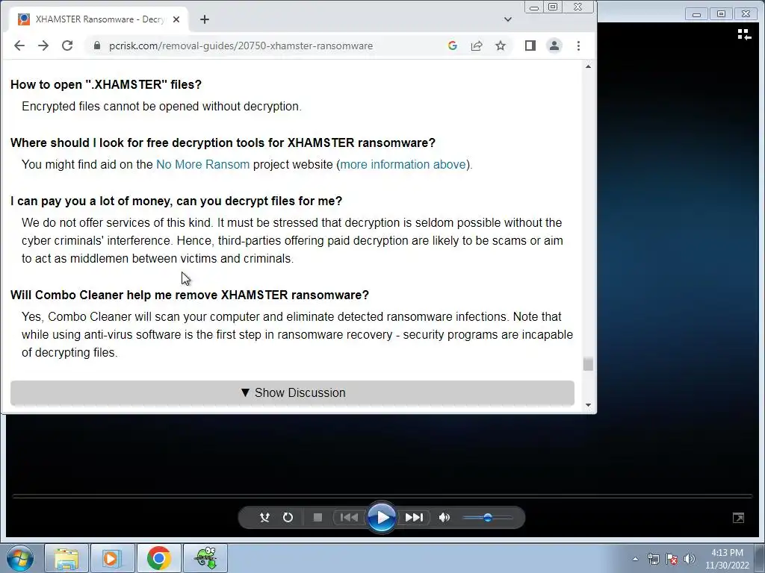
Task: Stop playback in Media Player
Action: tap(318, 518)
